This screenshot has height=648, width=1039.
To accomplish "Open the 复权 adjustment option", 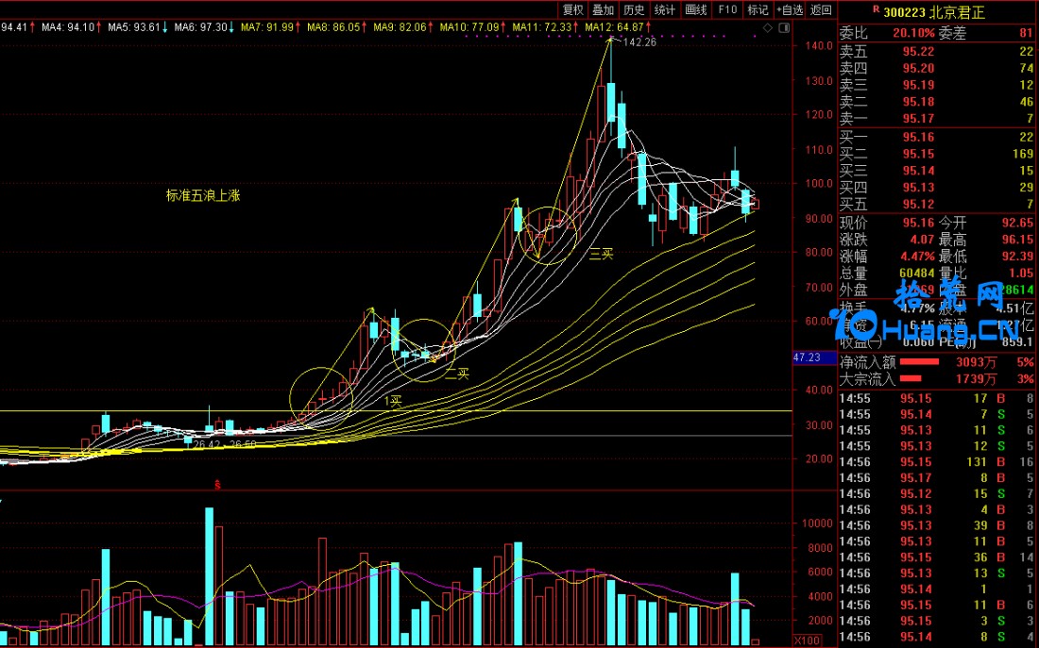I will pos(573,10).
